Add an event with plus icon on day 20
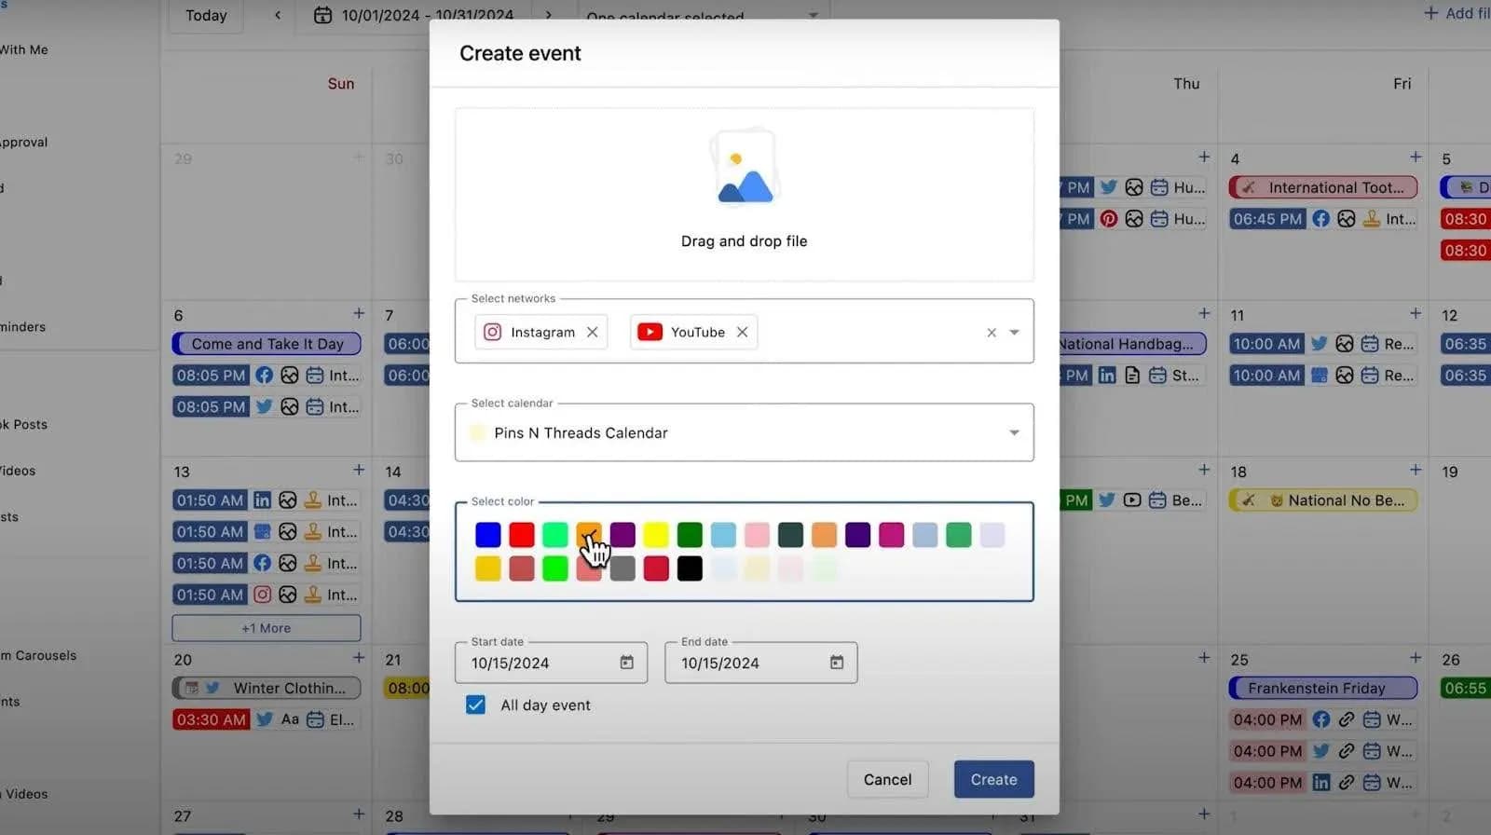The height and width of the screenshot is (835, 1491). [x=359, y=658]
